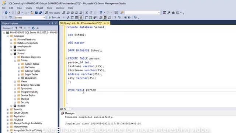Open the View menu
Viewport: 236px width, 133px height.
[x=19, y=8]
